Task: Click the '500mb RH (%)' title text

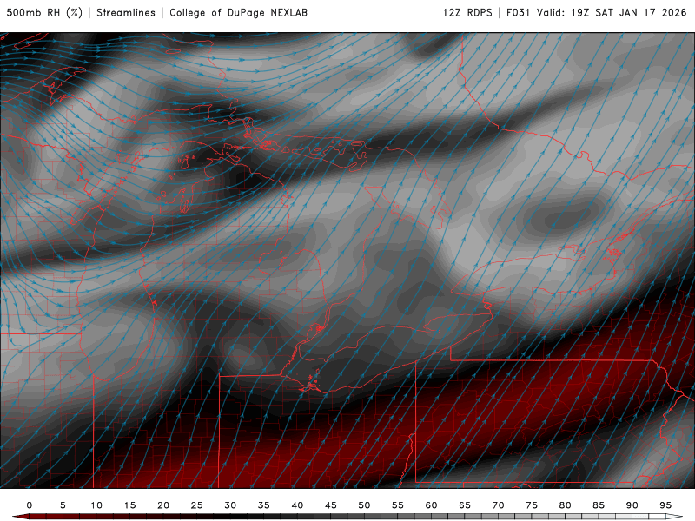Action: 44,13
